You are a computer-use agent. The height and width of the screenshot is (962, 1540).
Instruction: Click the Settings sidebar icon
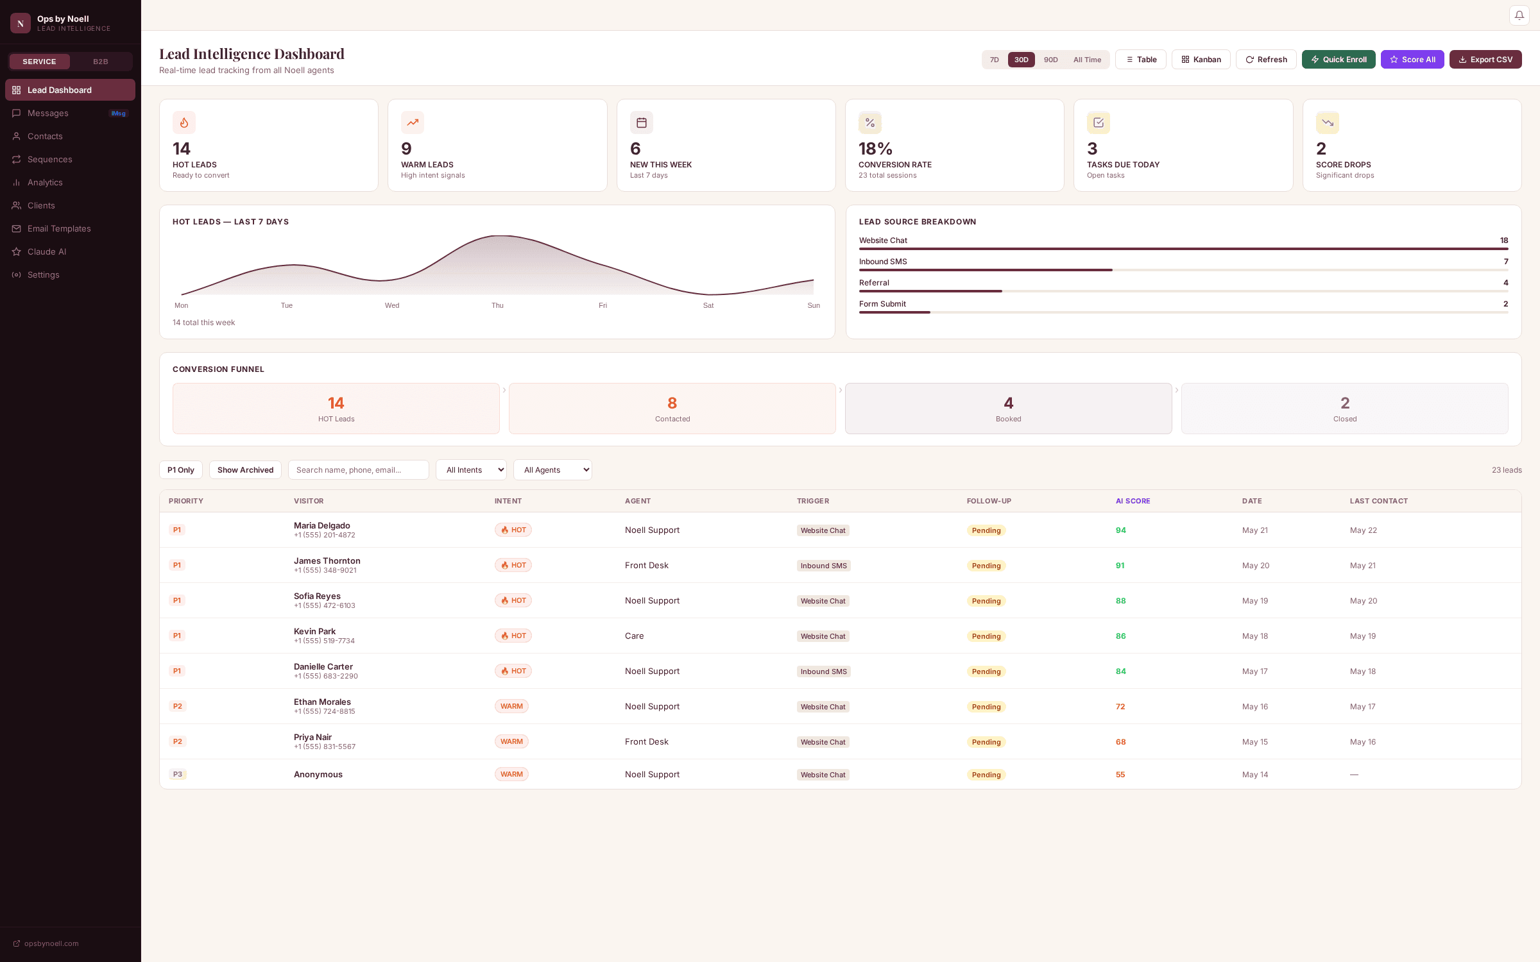coord(17,274)
